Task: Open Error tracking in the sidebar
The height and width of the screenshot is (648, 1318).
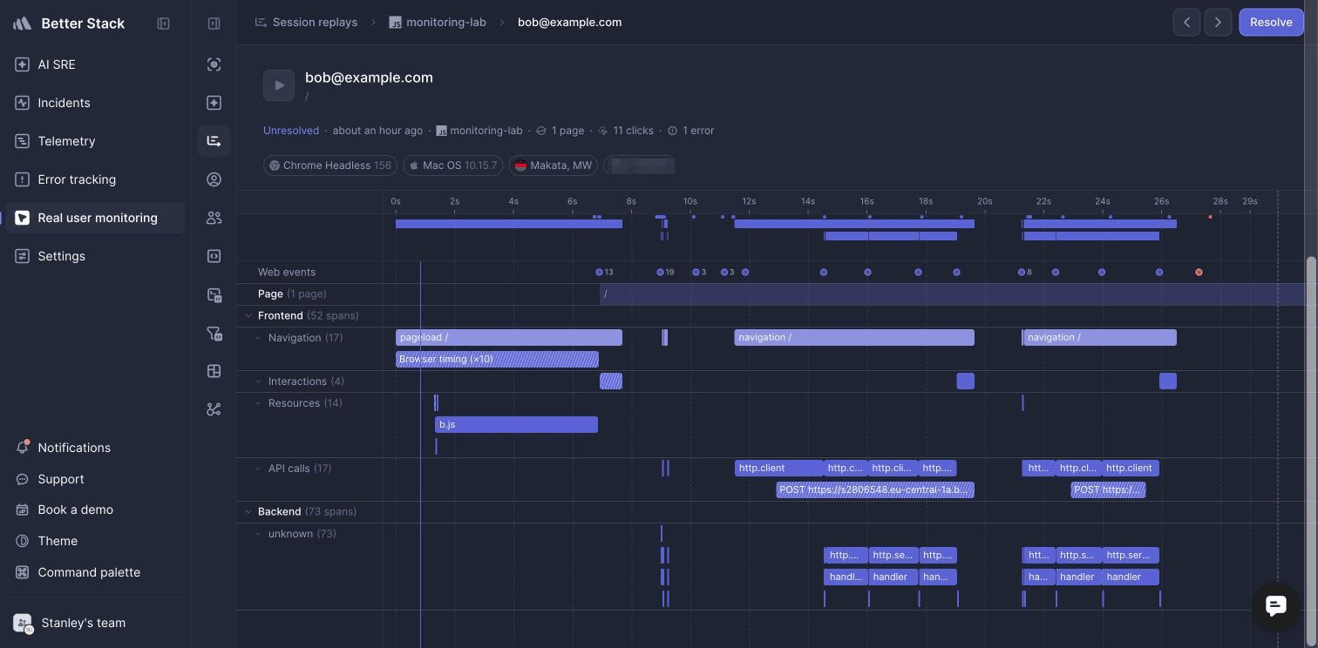Action: pyautogui.click(x=95, y=179)
